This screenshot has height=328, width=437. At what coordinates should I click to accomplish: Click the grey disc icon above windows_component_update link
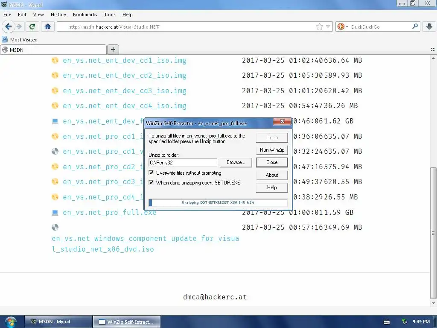(55, 227)
